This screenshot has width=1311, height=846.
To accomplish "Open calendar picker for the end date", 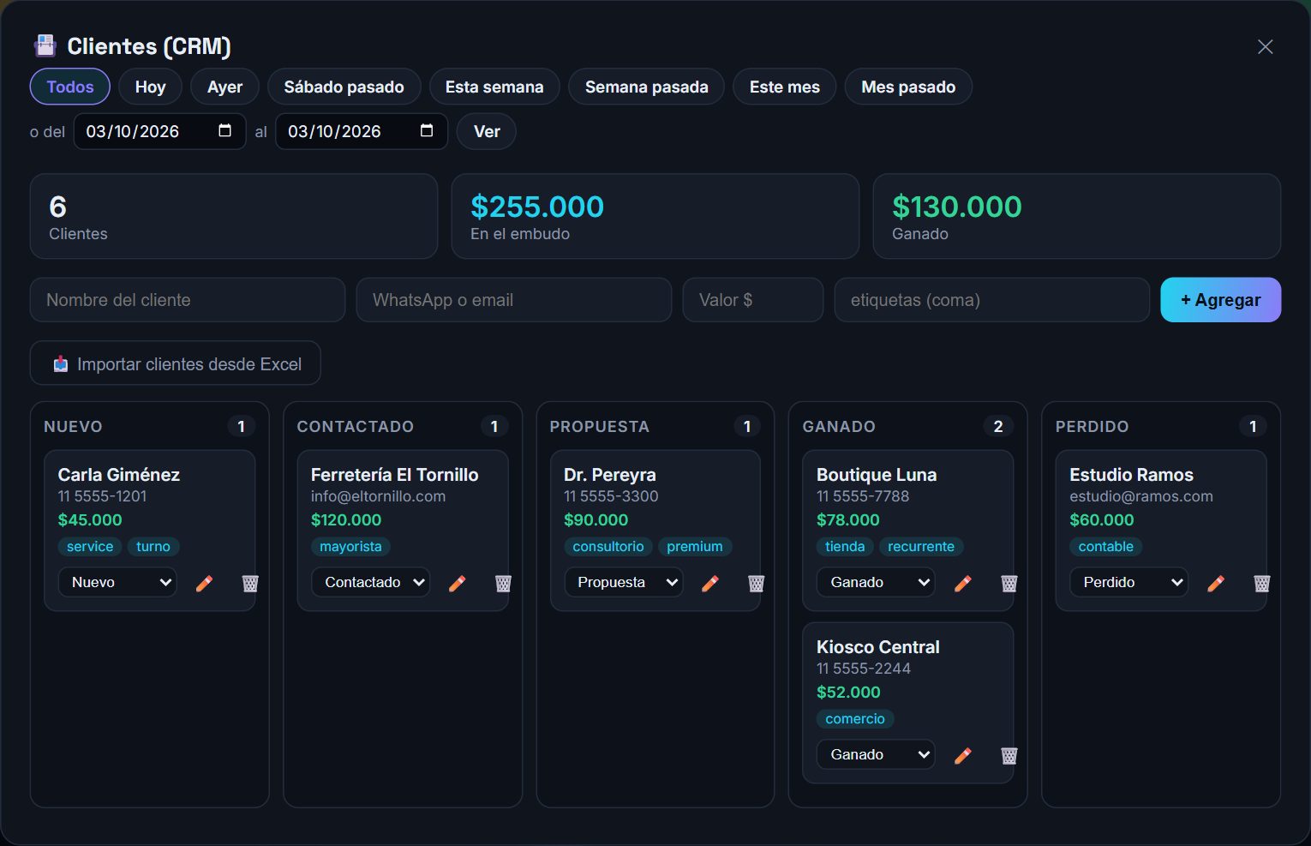I will [x=427, y=130].
